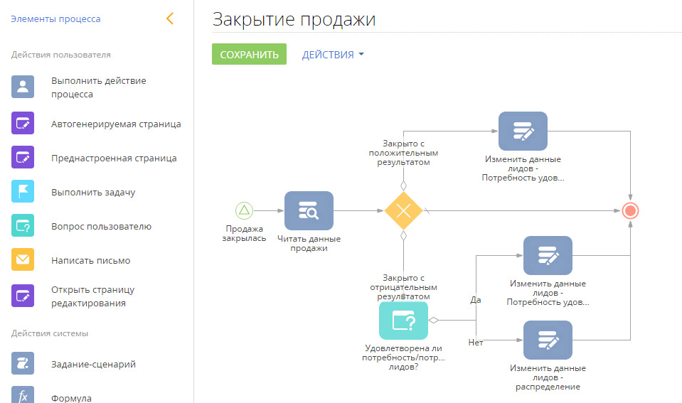Click the red end event circle
This screenshot has width=682, height=403.
(x=630, y=211)
